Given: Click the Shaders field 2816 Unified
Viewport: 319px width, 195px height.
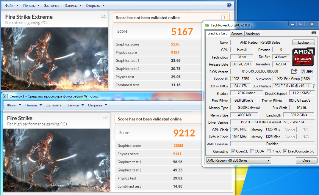Looking at the screenshot, I should (247, 93).
